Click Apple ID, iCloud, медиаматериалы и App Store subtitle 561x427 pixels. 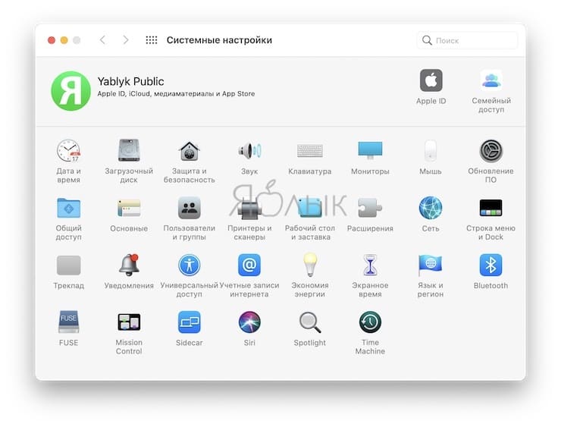[x=176, y=94]
